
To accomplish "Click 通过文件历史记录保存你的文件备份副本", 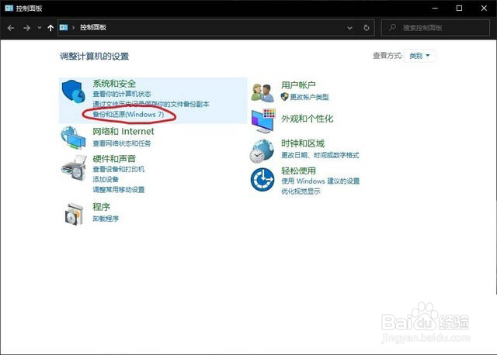I will [x=151, y=104].
